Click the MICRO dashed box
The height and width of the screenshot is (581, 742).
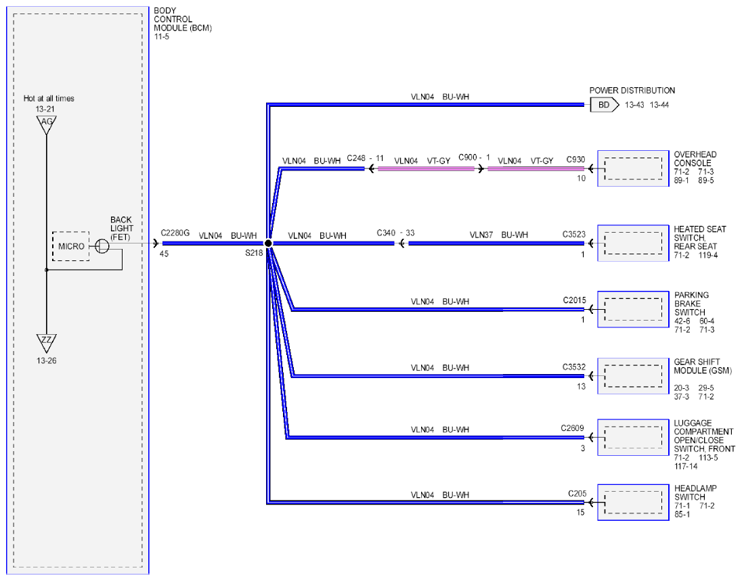tap(70, 246)
